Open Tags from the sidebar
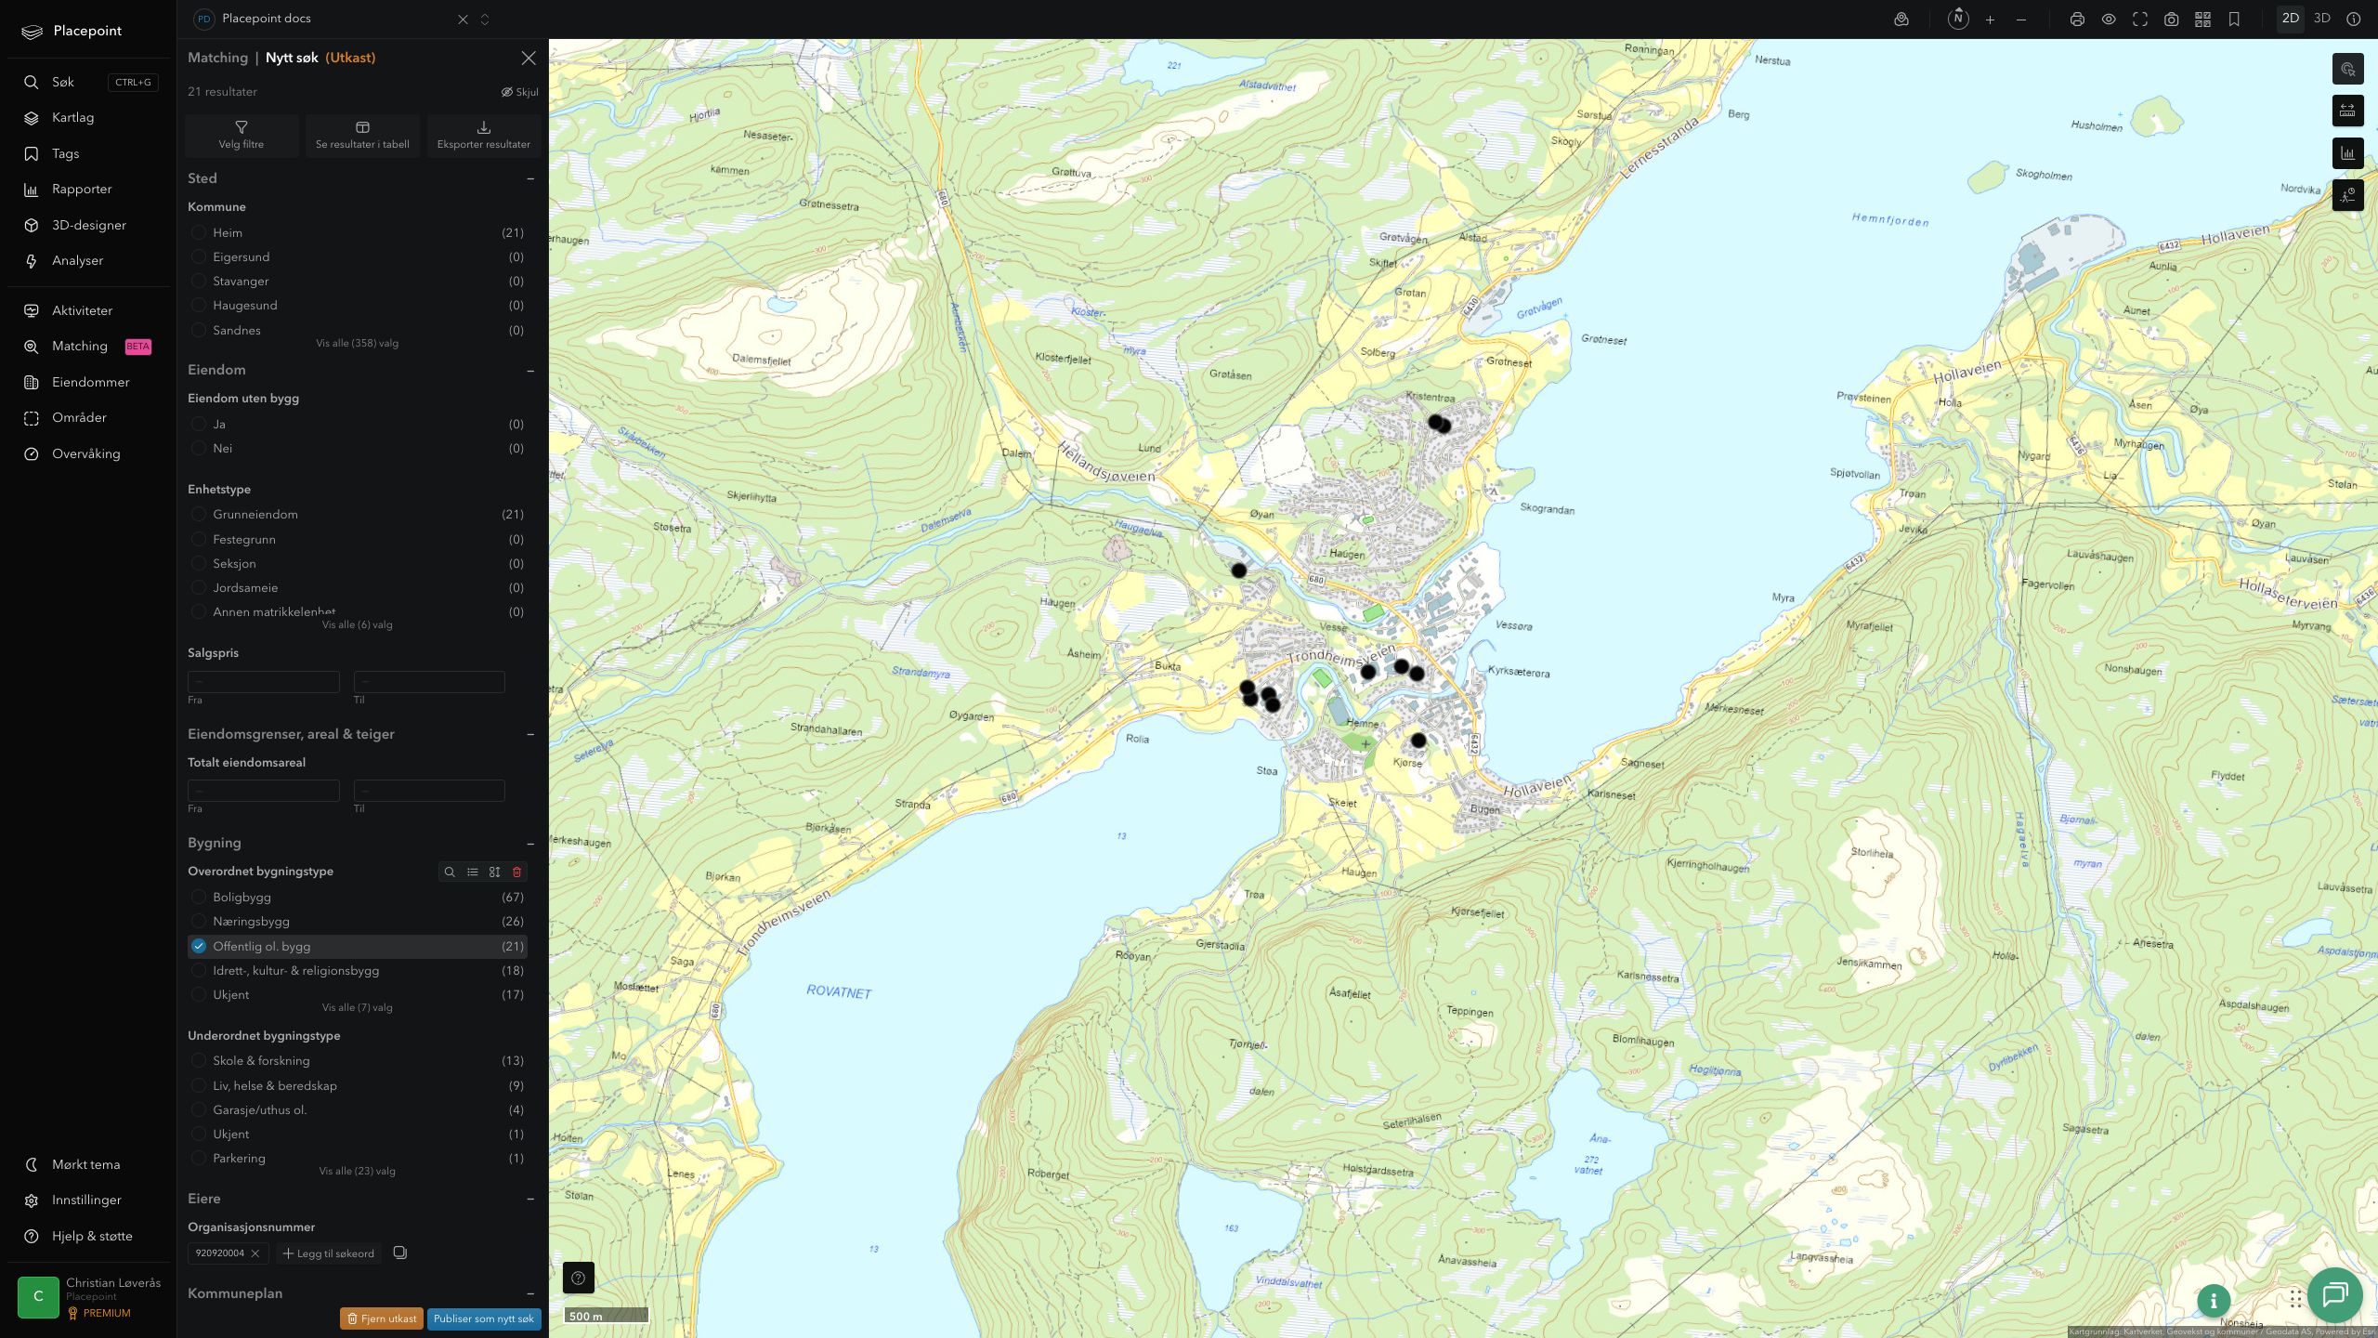The width and height of the screenshot is (2378, 1338). click(65, 153)
